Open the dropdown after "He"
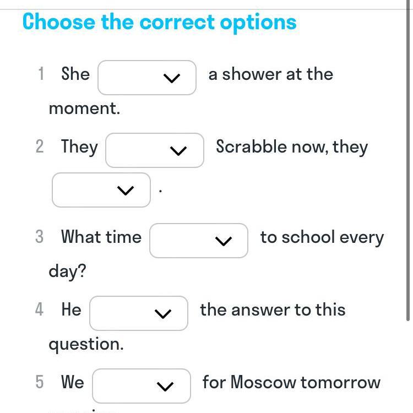 (138, 313)
